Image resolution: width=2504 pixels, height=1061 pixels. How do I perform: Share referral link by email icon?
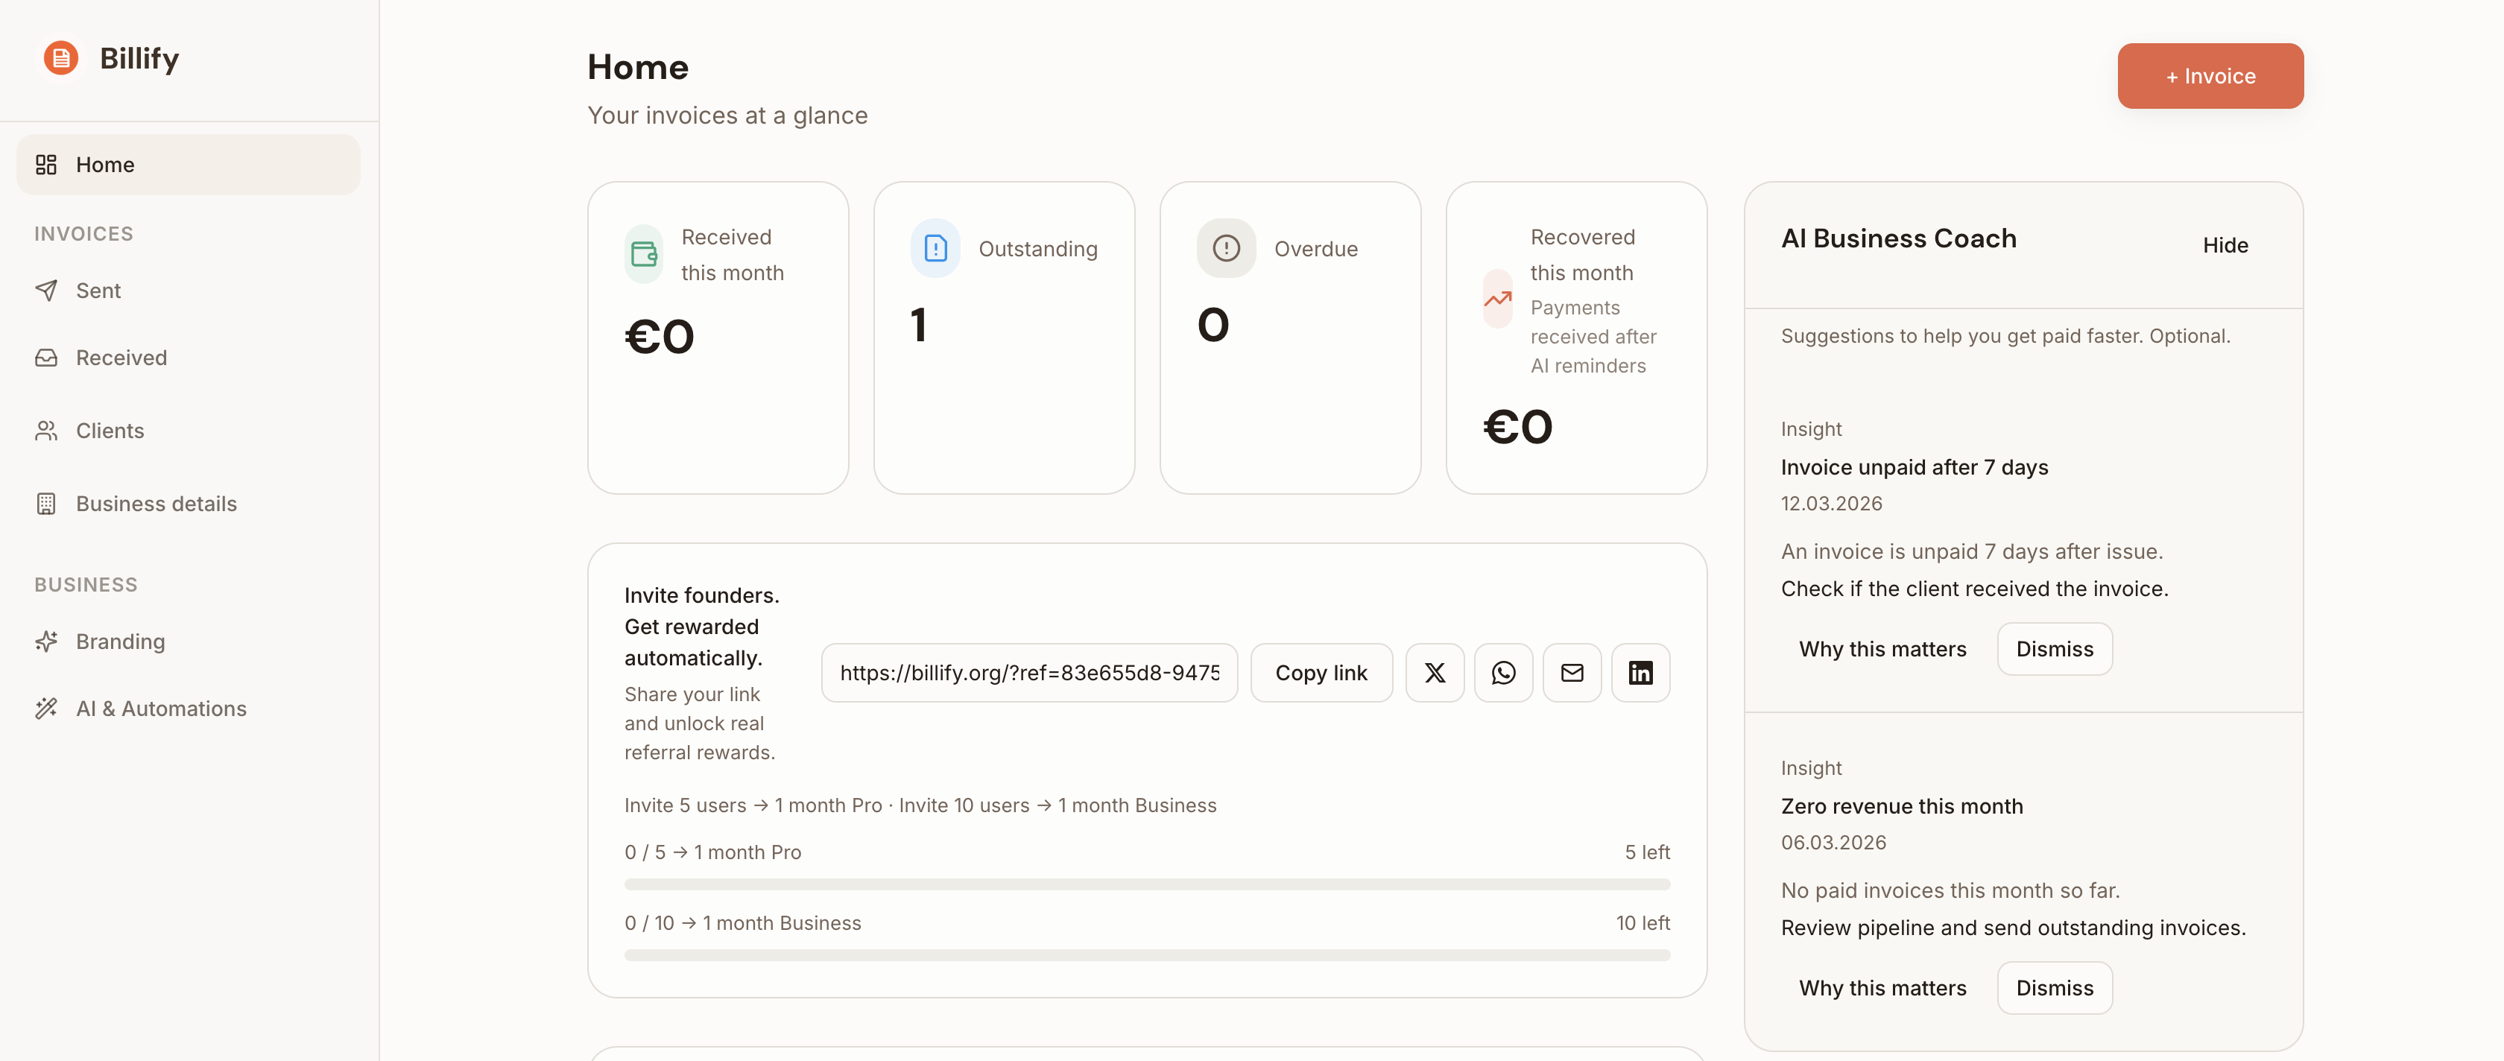(1572, 672)
